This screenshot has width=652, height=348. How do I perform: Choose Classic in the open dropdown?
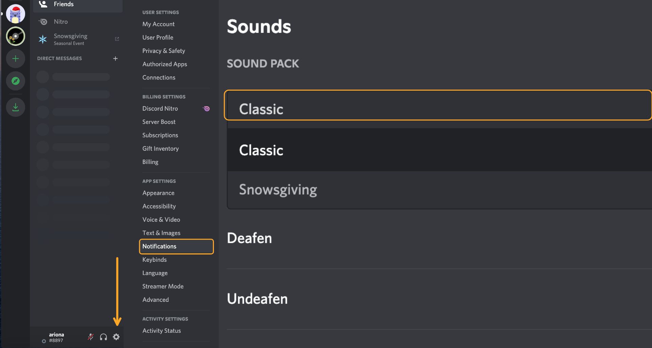261,150
